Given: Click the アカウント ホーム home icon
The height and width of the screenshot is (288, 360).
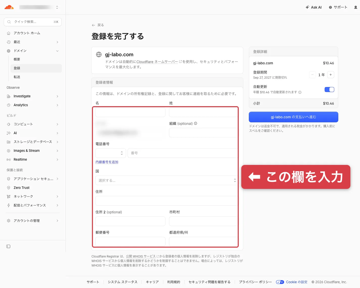Looking at the screenshot, I should [x=9, y=33].
